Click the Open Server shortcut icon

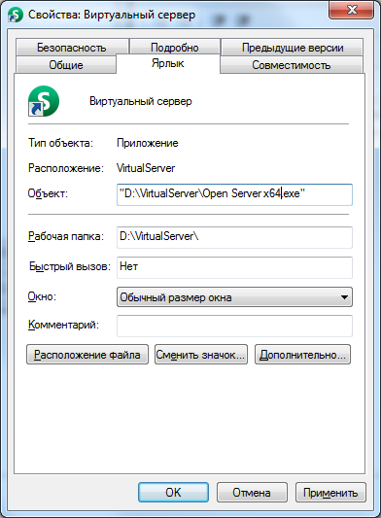point(44,101)
